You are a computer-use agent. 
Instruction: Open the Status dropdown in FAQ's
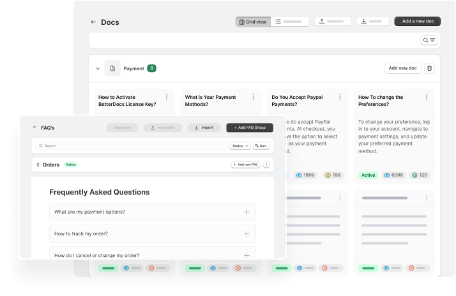click(x=239, y=145)
